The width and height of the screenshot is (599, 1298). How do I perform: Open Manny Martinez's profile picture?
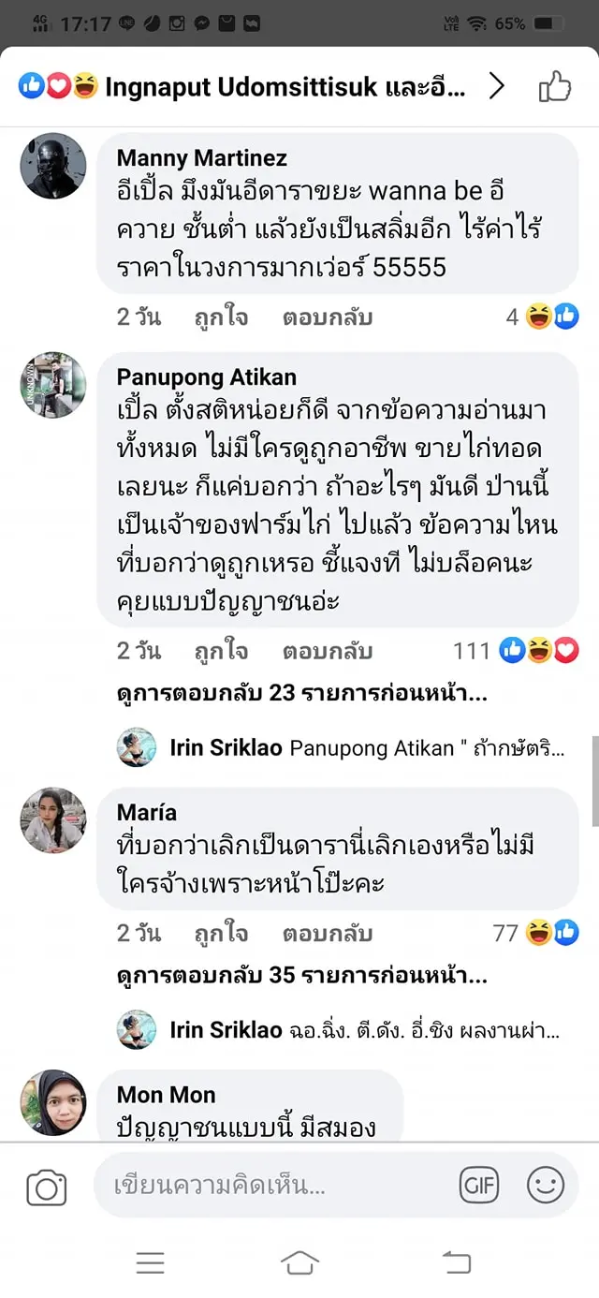click(x=53, y=166)
